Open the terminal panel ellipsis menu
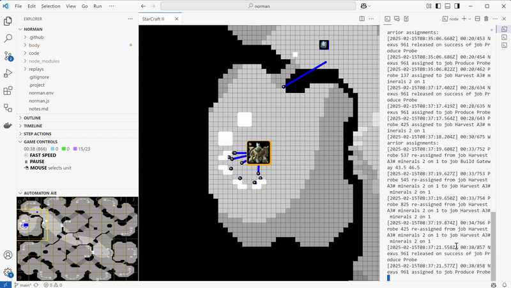This screenshot has height=288, width=511. pos(495,19)
